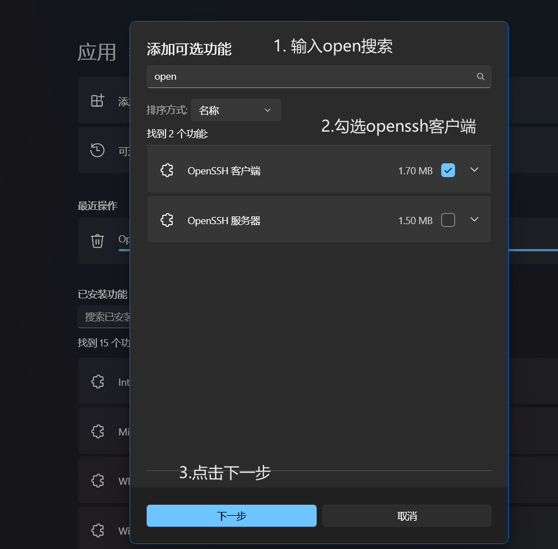This screenshot has height=549, width=558.
Task: Select the OpenSSH 客户端 label text
Action: [224, 171]
